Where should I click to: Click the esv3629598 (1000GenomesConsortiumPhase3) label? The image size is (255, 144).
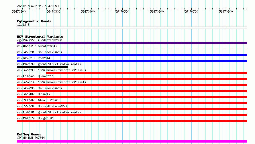click(52, 70)
